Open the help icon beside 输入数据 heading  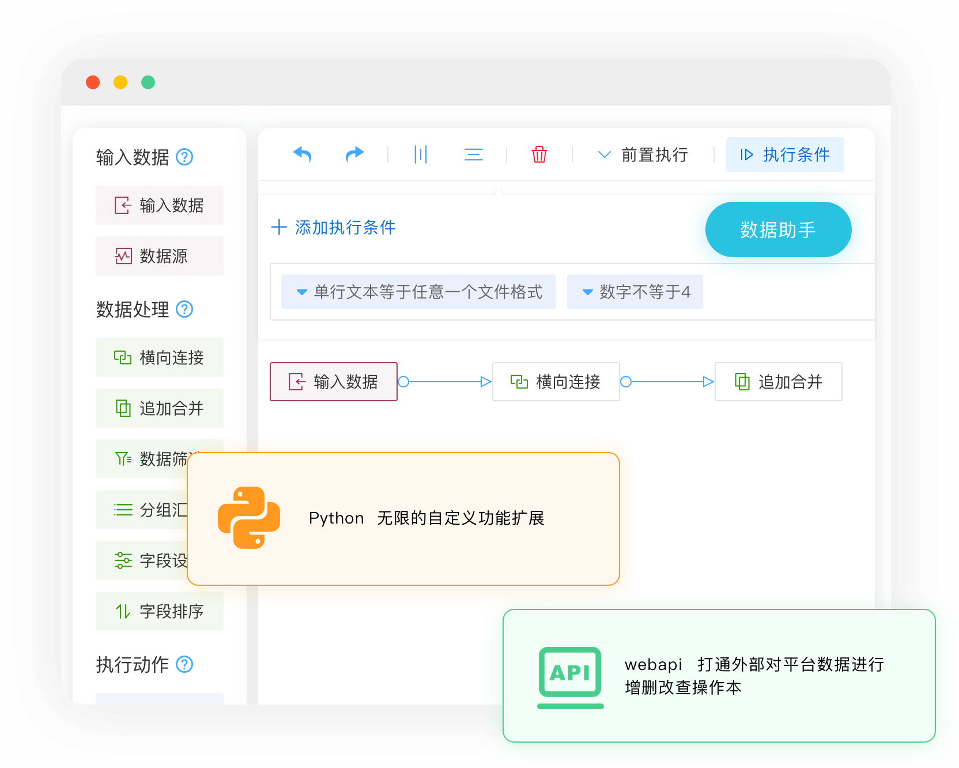pyautogui.click(x=184, y=157)
